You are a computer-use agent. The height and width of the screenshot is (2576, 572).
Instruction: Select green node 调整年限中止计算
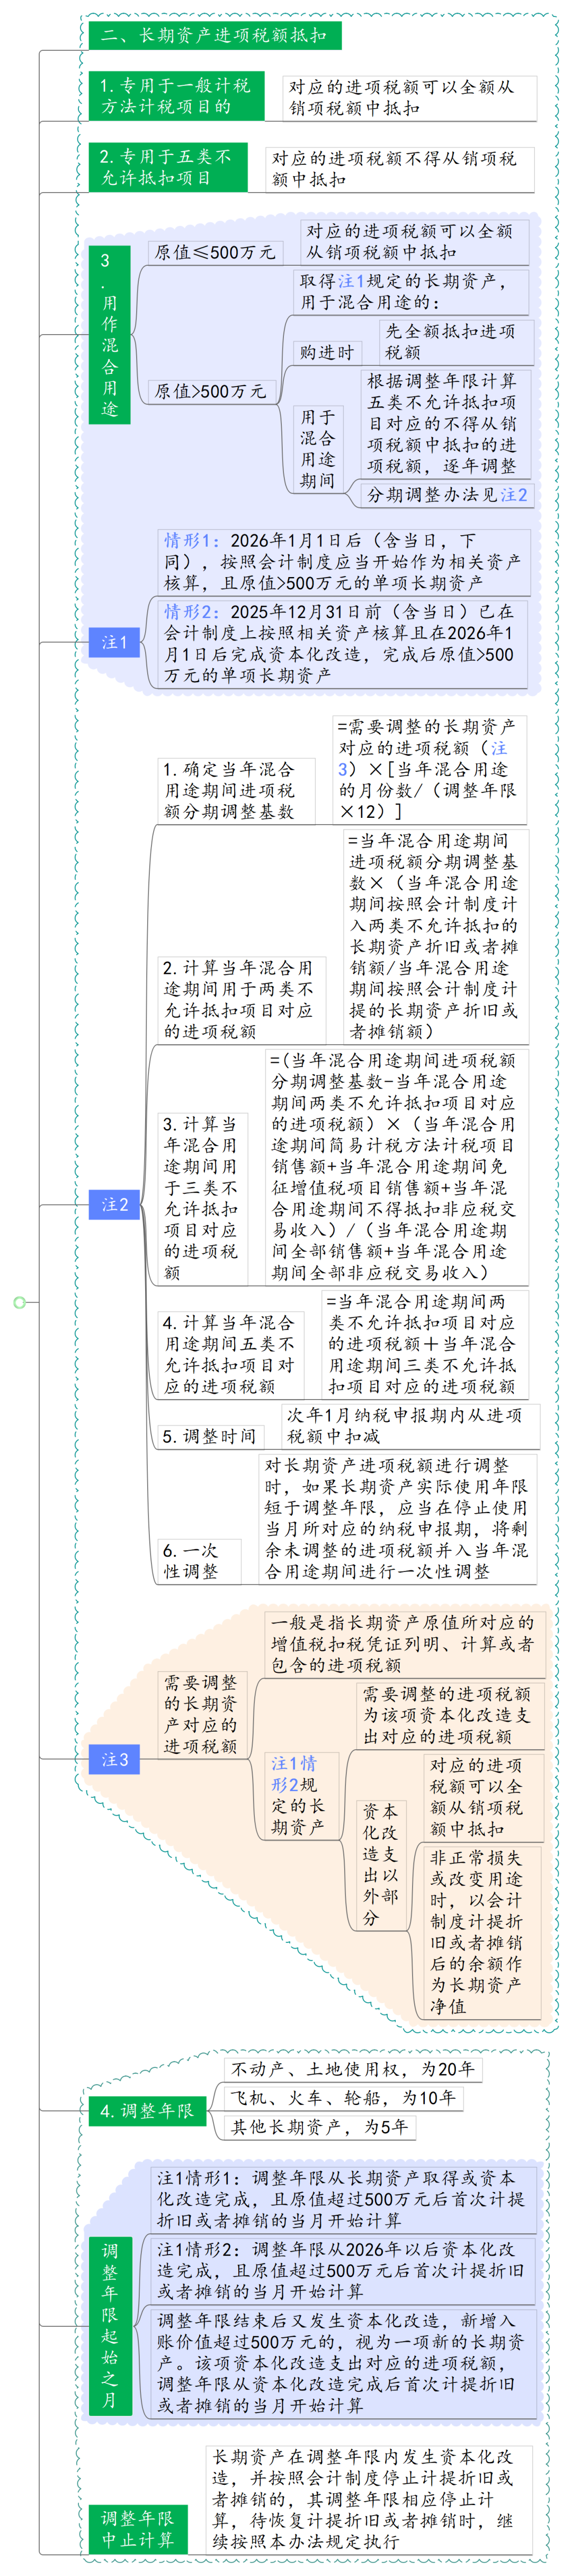pyautogui.click(x=138, y=2529)
